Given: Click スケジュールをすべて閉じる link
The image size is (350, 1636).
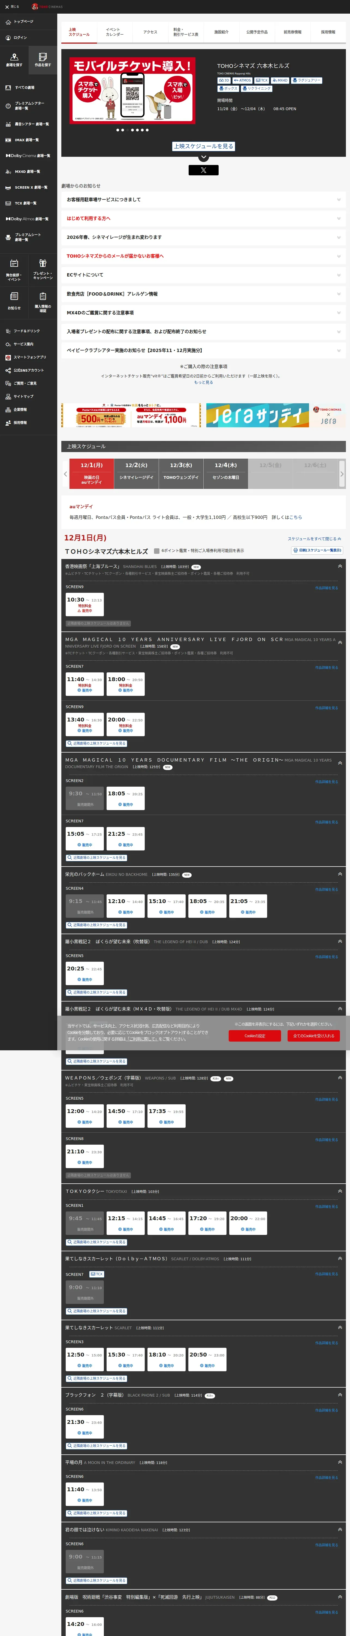Looking at the screenshot, I should coord(315,539).
